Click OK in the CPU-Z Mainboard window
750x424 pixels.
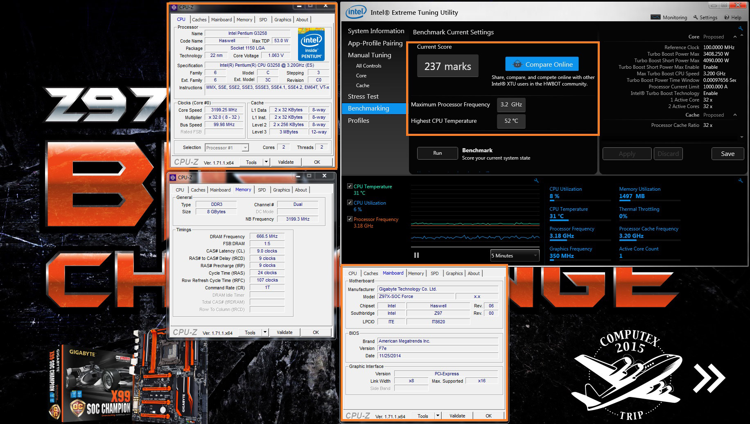488,416
